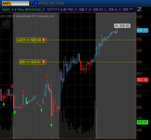Click the 503 price axis label
This screenshot has width=151, height=140.
pos(139,73)
